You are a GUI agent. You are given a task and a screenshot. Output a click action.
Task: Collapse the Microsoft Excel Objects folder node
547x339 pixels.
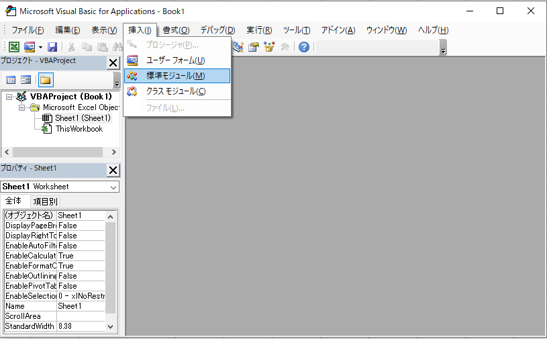point(21,108)
